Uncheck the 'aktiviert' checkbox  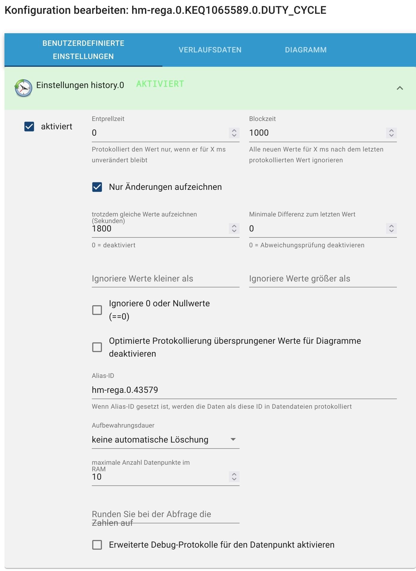tap(29, 127)
